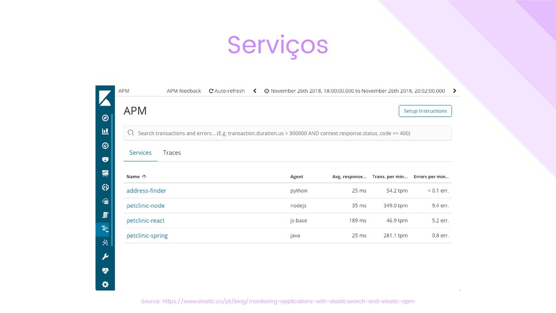Click the python agent cell
Viewport: 556px width, 313px height.
click(x=299, y=191)
